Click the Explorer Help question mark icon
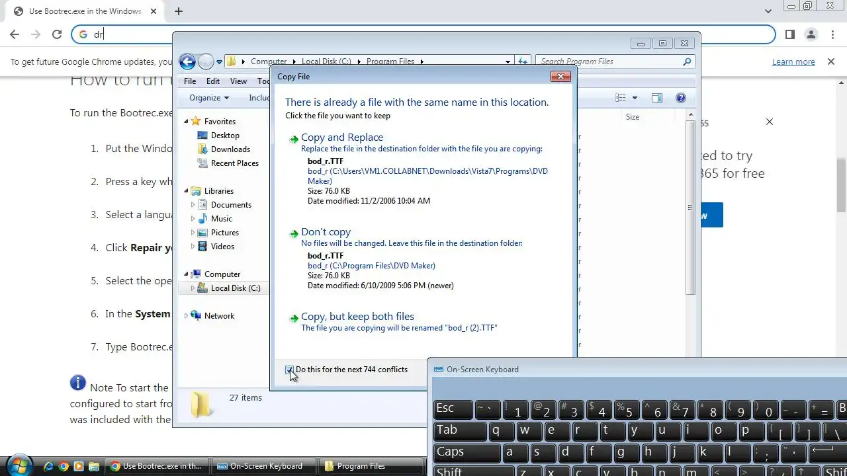 tap(680, 98)
